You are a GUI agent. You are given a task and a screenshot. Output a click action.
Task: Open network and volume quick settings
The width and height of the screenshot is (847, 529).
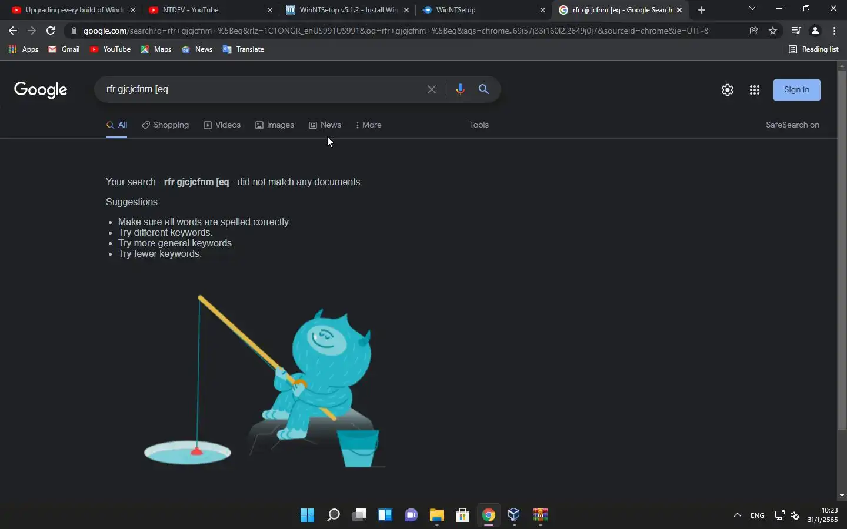click(x=787, y=515)
